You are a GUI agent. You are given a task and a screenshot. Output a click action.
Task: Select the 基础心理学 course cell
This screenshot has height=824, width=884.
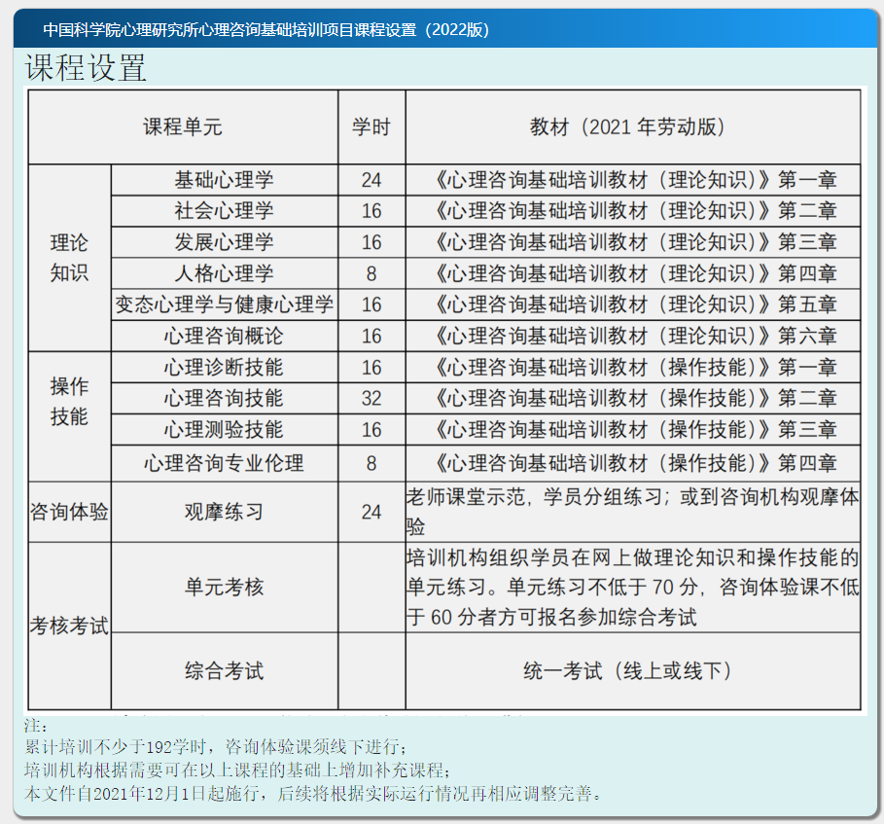225,180
